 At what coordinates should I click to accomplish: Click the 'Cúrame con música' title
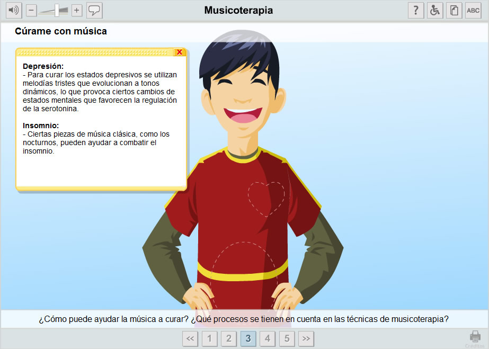(61, 31)
